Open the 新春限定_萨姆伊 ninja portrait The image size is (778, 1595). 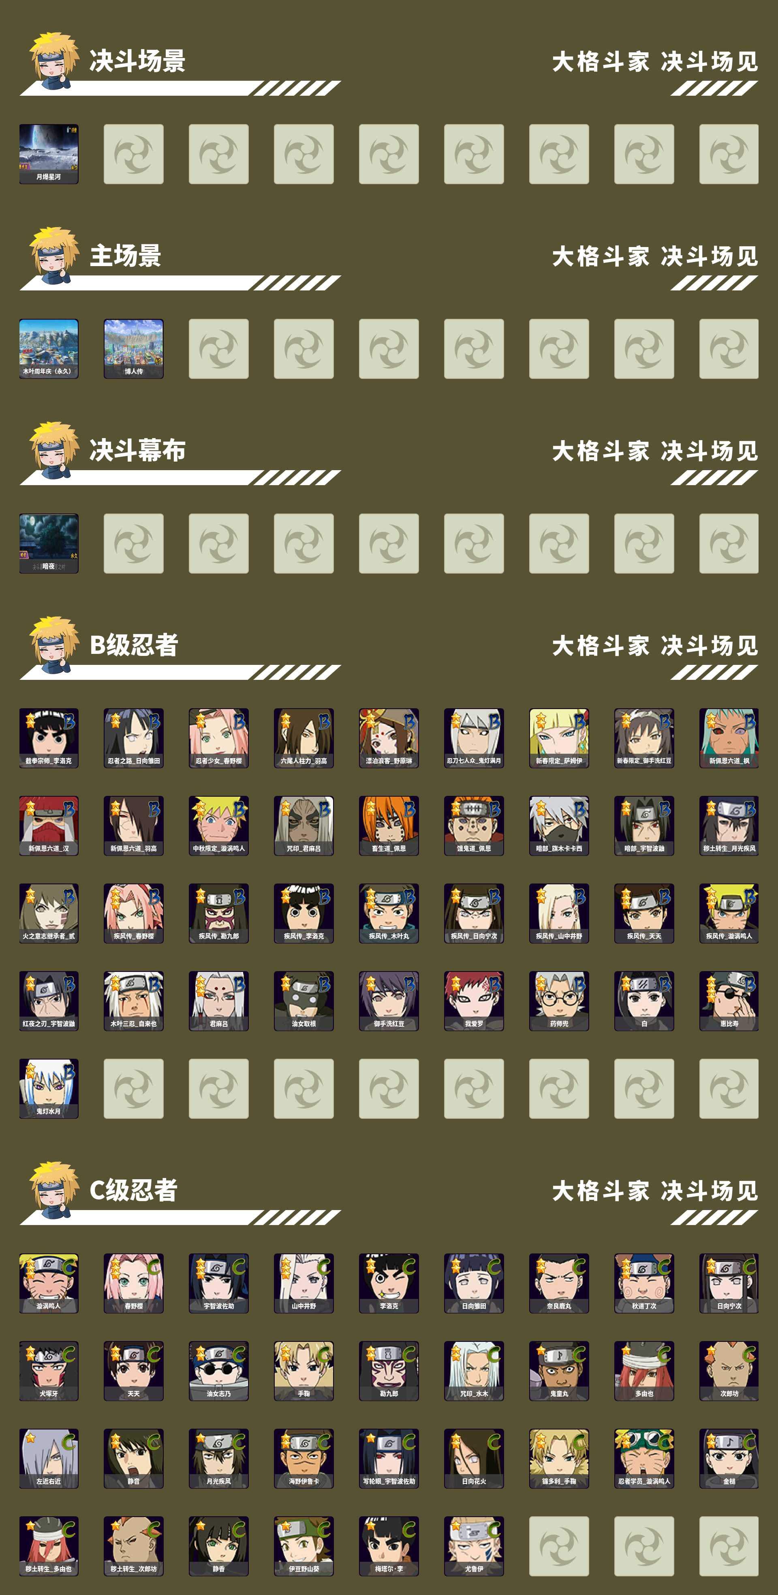click(559, 738)
